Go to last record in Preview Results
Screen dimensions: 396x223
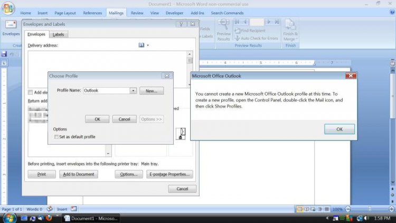tap(277, 22)
